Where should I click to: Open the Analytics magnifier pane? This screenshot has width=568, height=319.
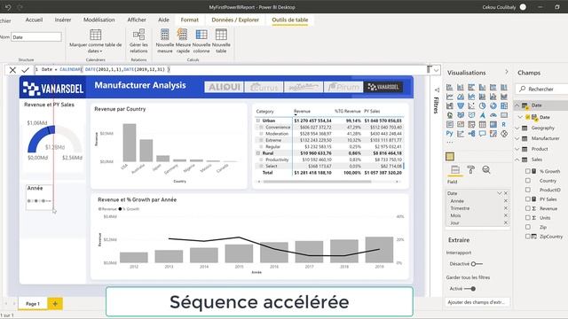[486, 169]
